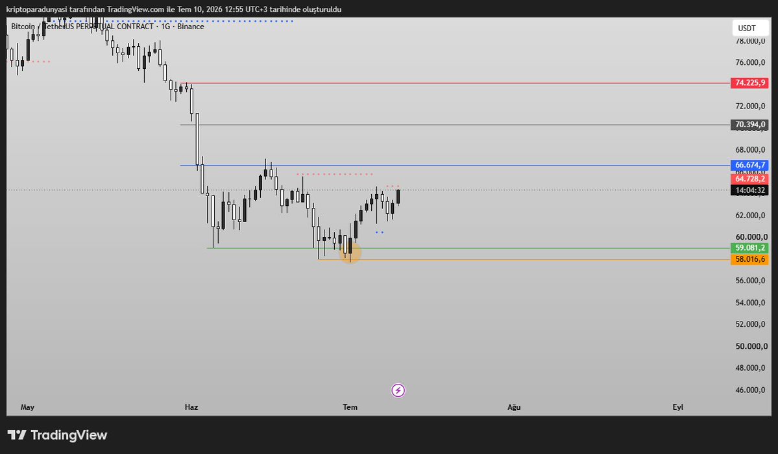This screenshot has height=454, width=778.
Task: Click the May label on time axis
Action: point(27,407)
